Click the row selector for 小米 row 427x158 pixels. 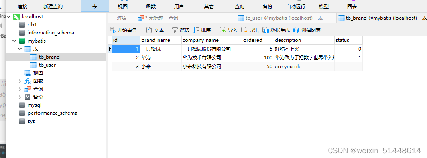(x=110, y=66)
